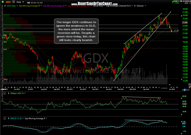Toggle the A auto-scale button
The height and width of the screenshot is (135, 191).
click(x=183, y=90)
